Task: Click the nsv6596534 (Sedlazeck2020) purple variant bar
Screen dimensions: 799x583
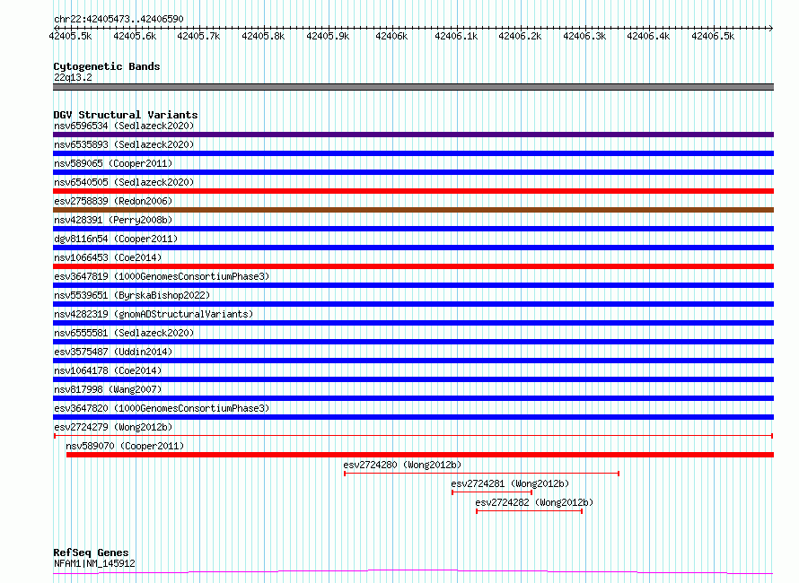Action: pyautogui.click(x=413, y=135)
